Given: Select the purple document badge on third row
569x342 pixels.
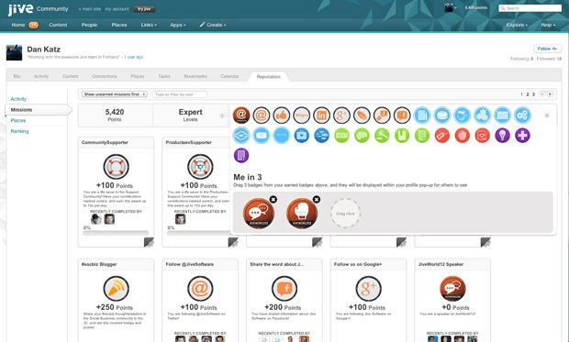Looking at the screenshot, I should point(241,156).
